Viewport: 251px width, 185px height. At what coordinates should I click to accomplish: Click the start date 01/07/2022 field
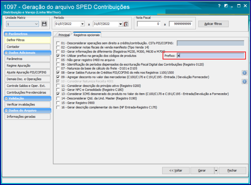coord(67,24)
